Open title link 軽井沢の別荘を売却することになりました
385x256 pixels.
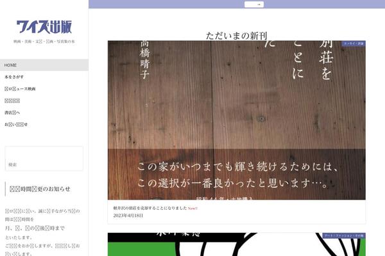(150, 208)
